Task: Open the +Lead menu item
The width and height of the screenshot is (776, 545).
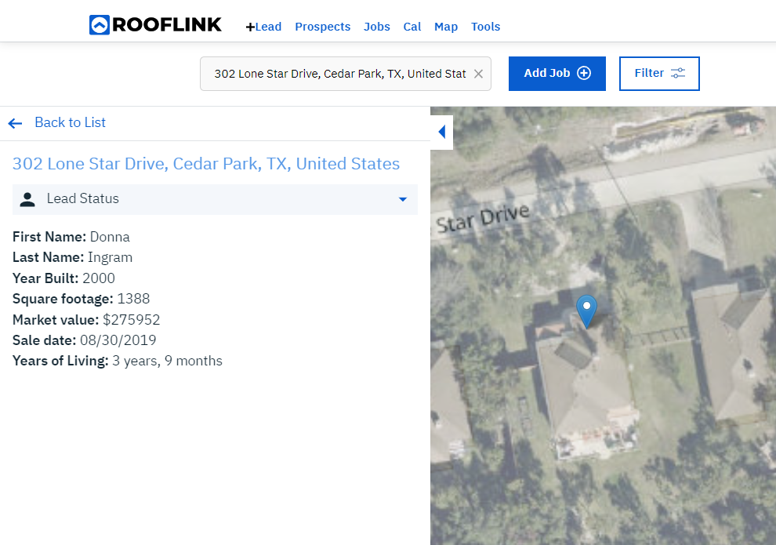Action: (x=263, y=27)
